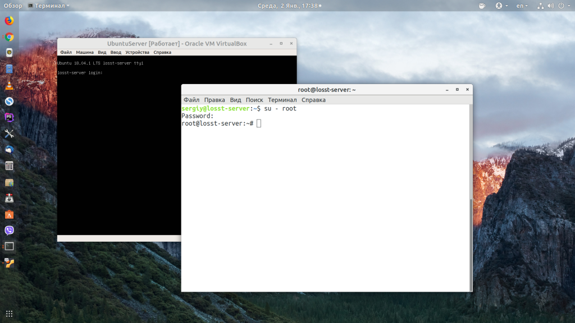
Task: Show all applications grid
Action: click(9, 313)
